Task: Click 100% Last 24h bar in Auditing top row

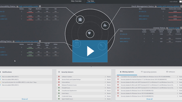Action: click(x=30, y=47)
